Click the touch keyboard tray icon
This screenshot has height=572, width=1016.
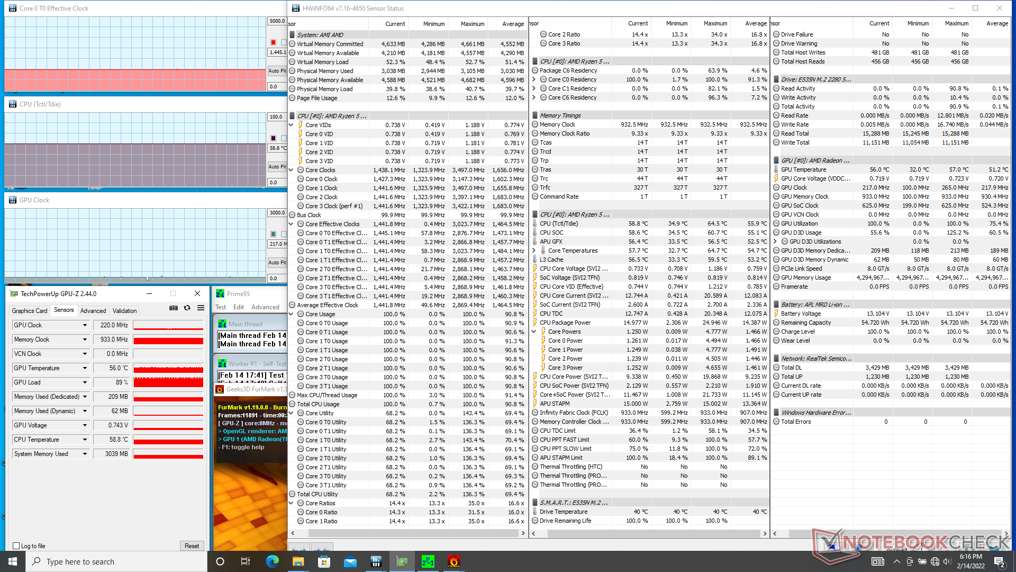click(x=877, y=561)
